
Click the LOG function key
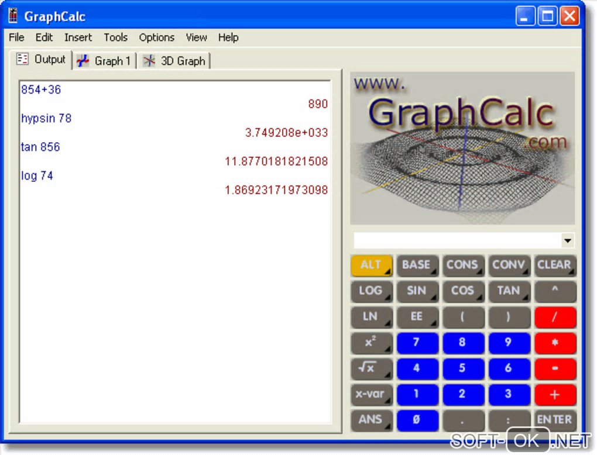372,291
